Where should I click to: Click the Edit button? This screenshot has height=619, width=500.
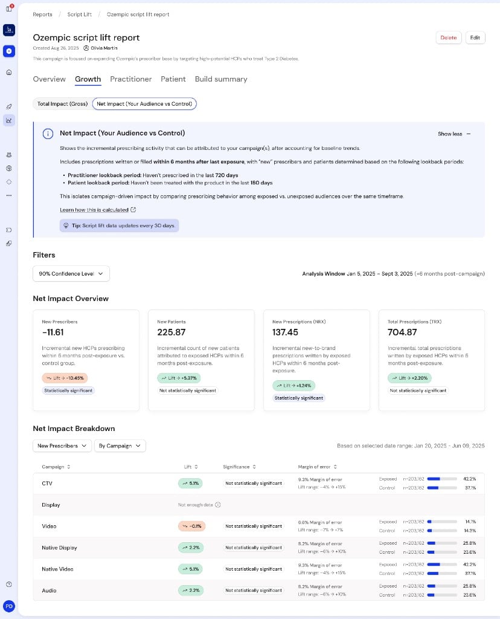tap(475, 37)
